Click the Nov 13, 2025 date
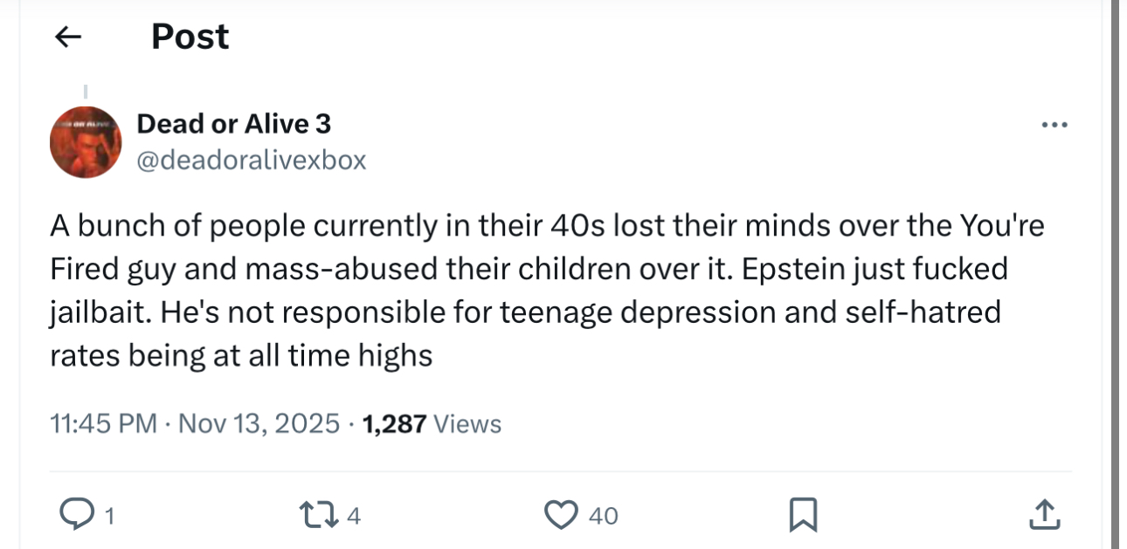This screenshot has height=549, width=1127. 259,424
